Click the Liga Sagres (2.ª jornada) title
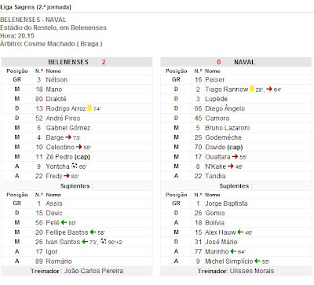The width and height of the screenshot is (314, 285). pos(36,7)
